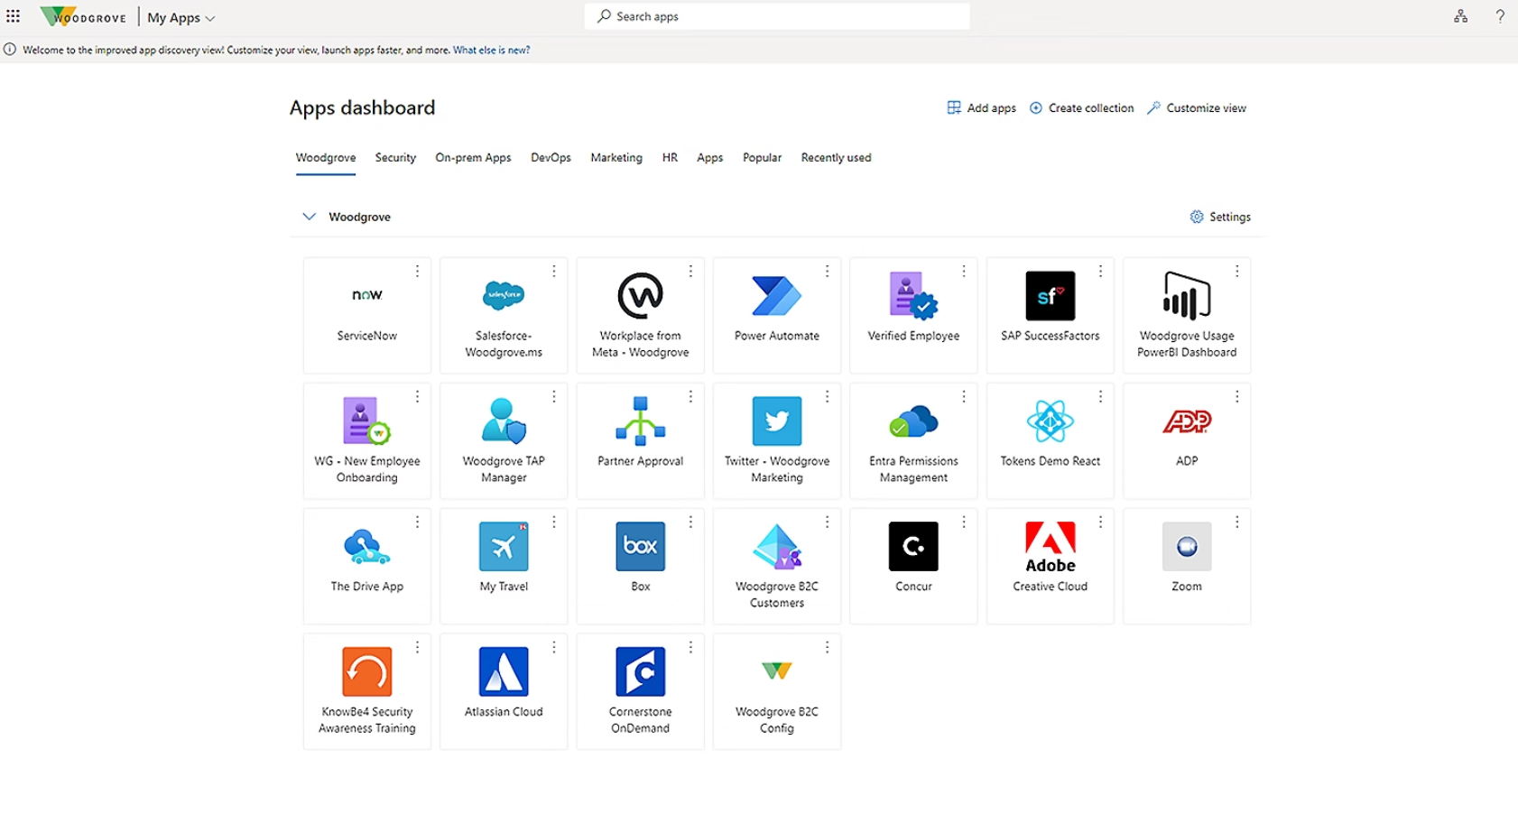Viewport: 1518px width, 814px height.
Task: Open more options menu for Concur
Action: pos(963,522)
